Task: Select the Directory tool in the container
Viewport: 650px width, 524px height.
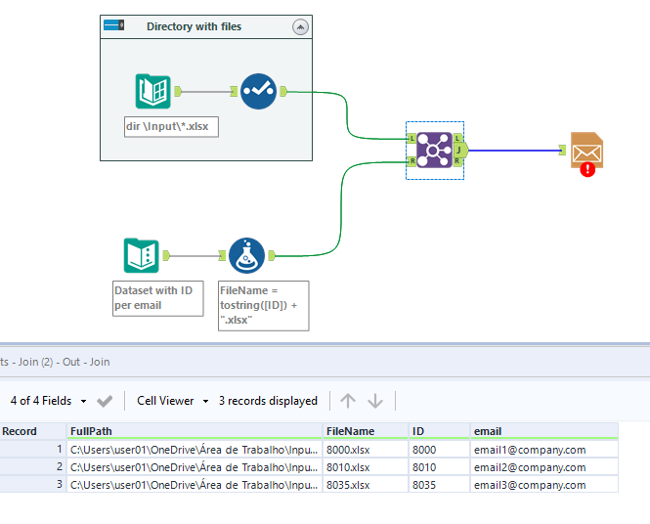Action: 152,92
